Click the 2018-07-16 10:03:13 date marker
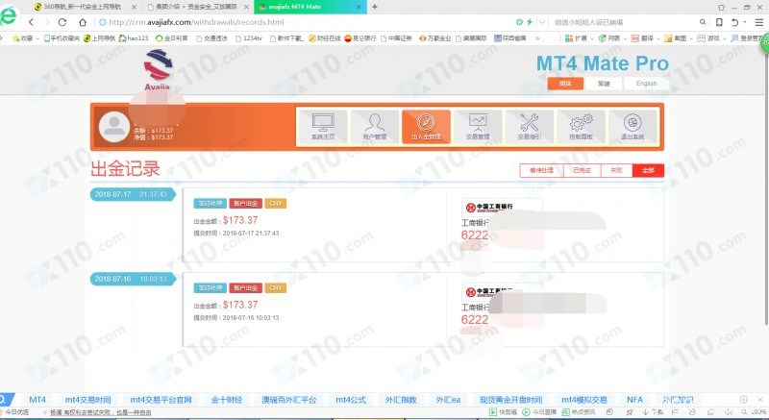This screenshot has height=420, width=769. (133, 279)
